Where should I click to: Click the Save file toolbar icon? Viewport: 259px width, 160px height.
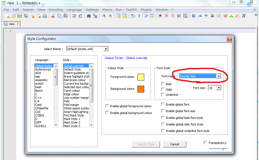pyautogui.click(x=19, y=16)
